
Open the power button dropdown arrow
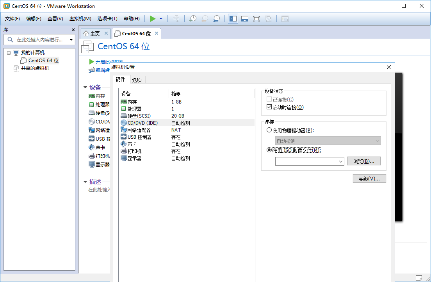[160, 18]
